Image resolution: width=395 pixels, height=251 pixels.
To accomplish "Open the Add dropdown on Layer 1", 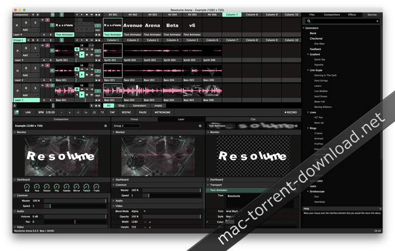I will [x=31, y=95].
